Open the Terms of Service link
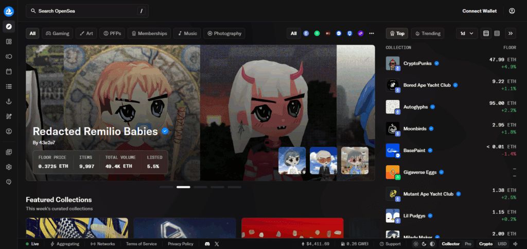 (x=141, y=244)
